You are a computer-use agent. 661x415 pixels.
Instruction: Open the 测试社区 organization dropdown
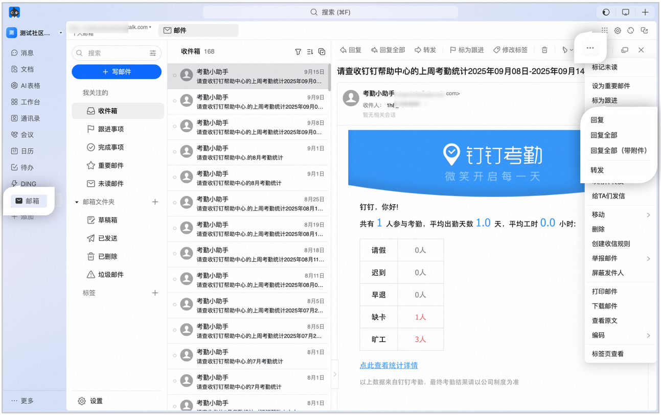(61, 33)
